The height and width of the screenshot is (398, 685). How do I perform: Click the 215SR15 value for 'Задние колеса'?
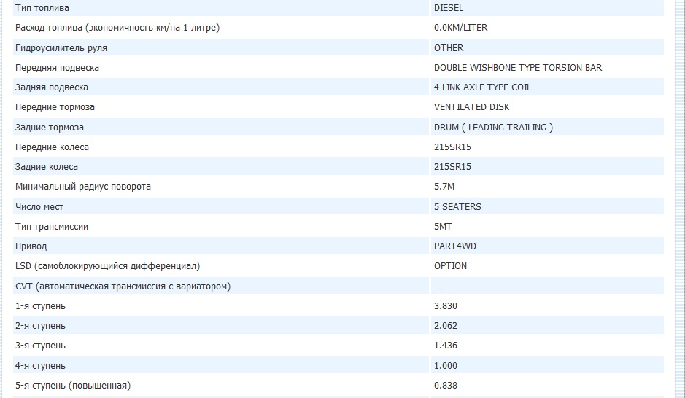point(452,167)
